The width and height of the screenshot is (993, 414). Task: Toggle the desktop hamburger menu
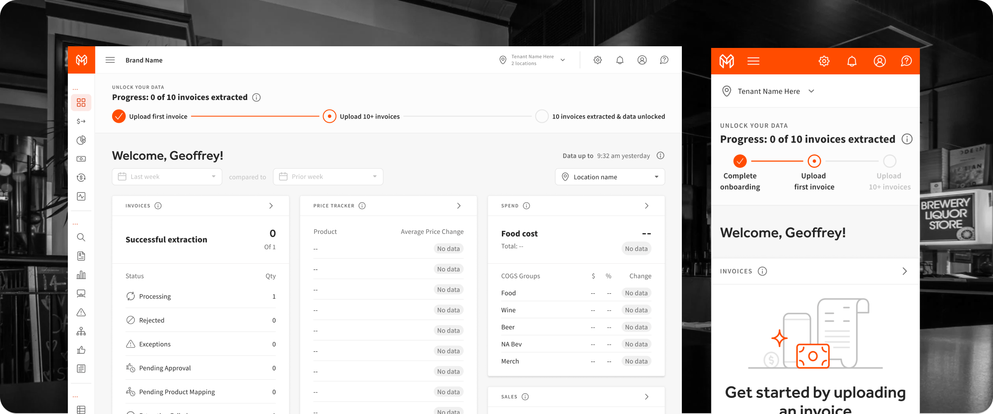tap(110, 60)
